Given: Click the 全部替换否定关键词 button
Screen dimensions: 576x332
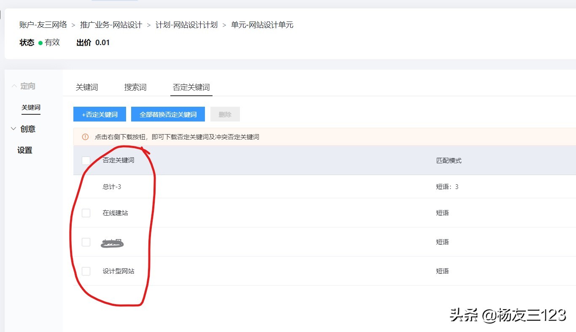Looking at the screenshot, I should (x=168, y=114).
